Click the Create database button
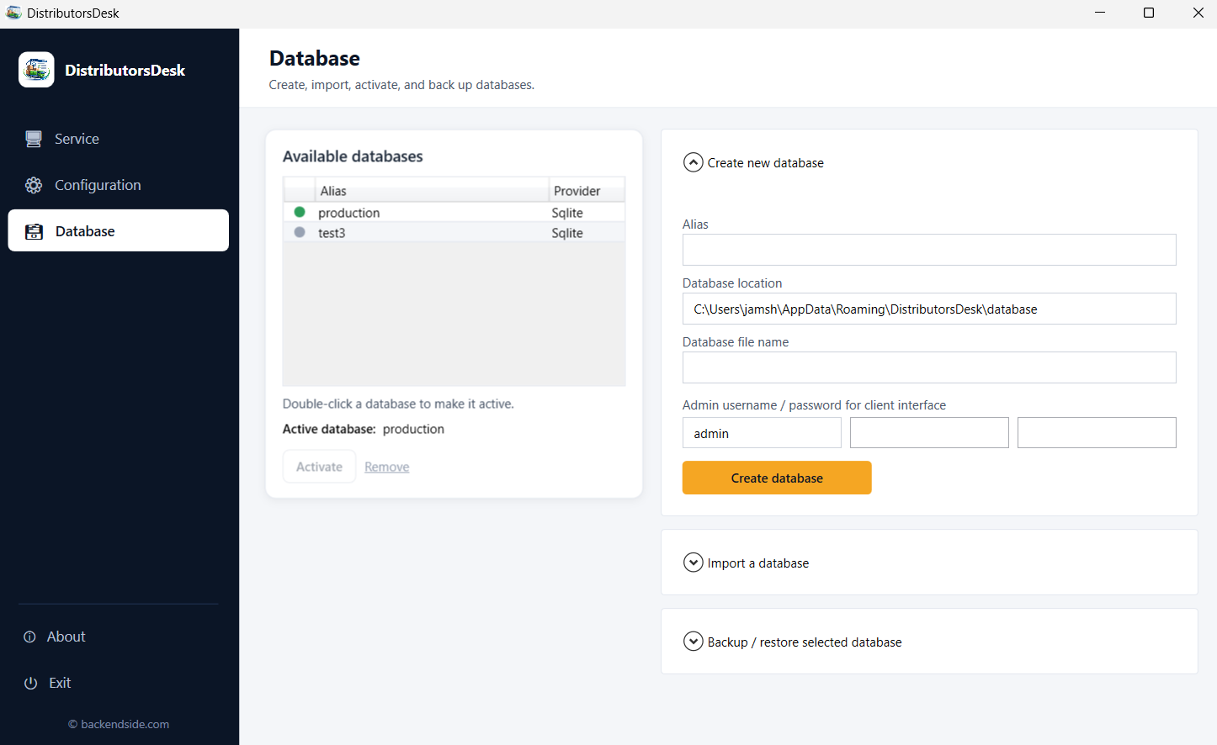Screen dimensions: 1217x745 point(777,478)
